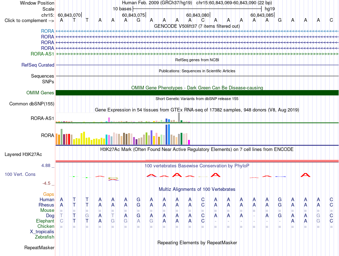Click the GENCODE V50lift37 track title
339x256 pixels.
tap(197, 26)
